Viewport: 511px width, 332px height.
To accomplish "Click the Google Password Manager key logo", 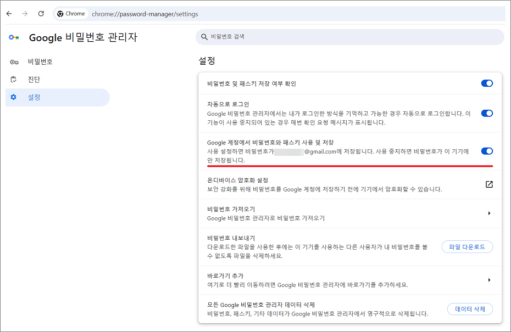I will (x=14, y=37).
